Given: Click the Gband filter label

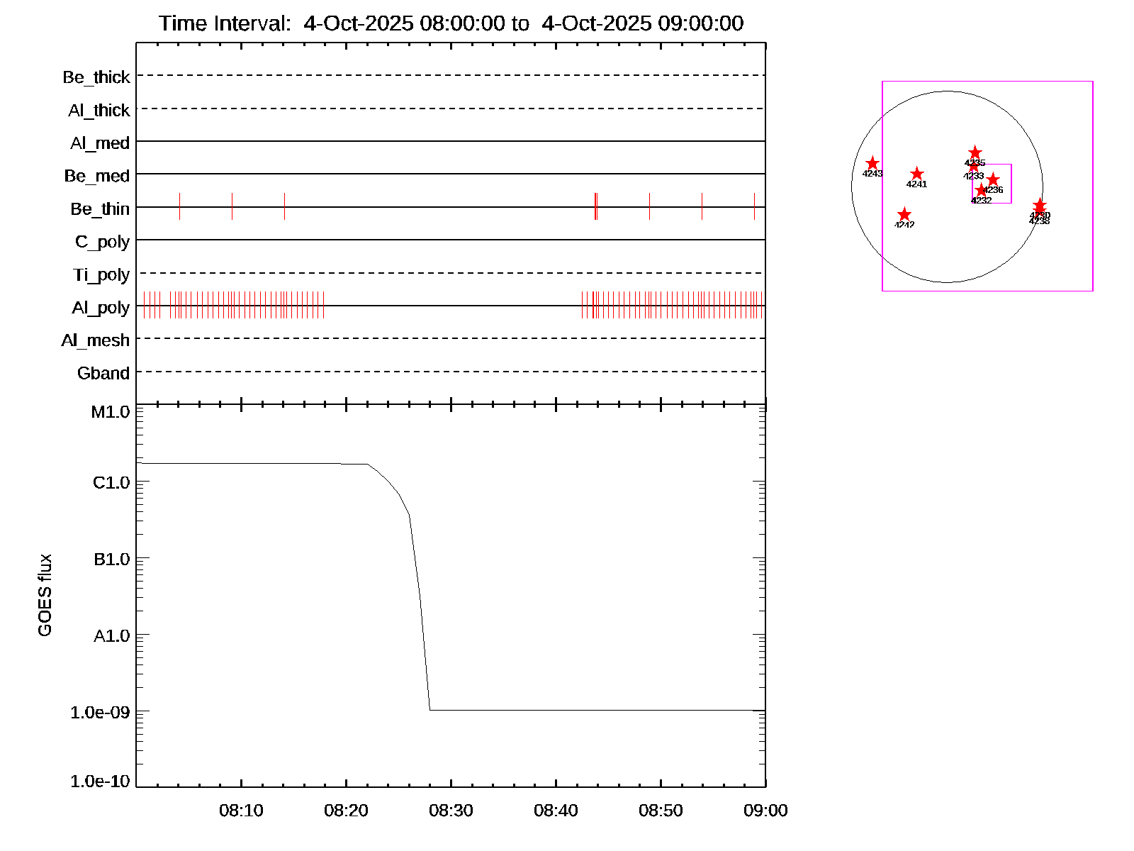Looking at the screenshot, I should (103, 373).
